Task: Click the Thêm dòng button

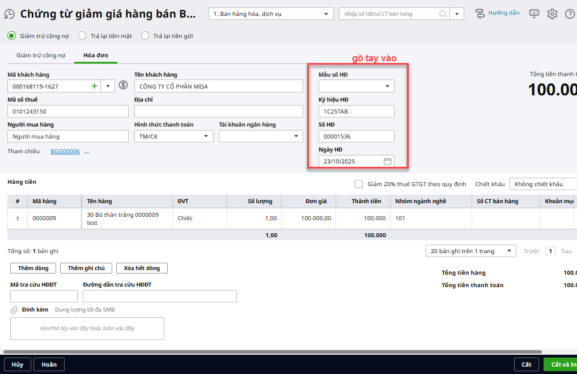Action: [x=33, y=268]
